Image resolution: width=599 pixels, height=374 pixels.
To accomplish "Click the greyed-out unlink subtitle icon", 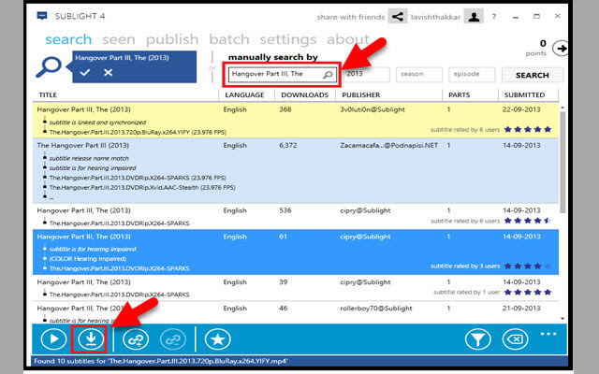I will click(173, 338).
